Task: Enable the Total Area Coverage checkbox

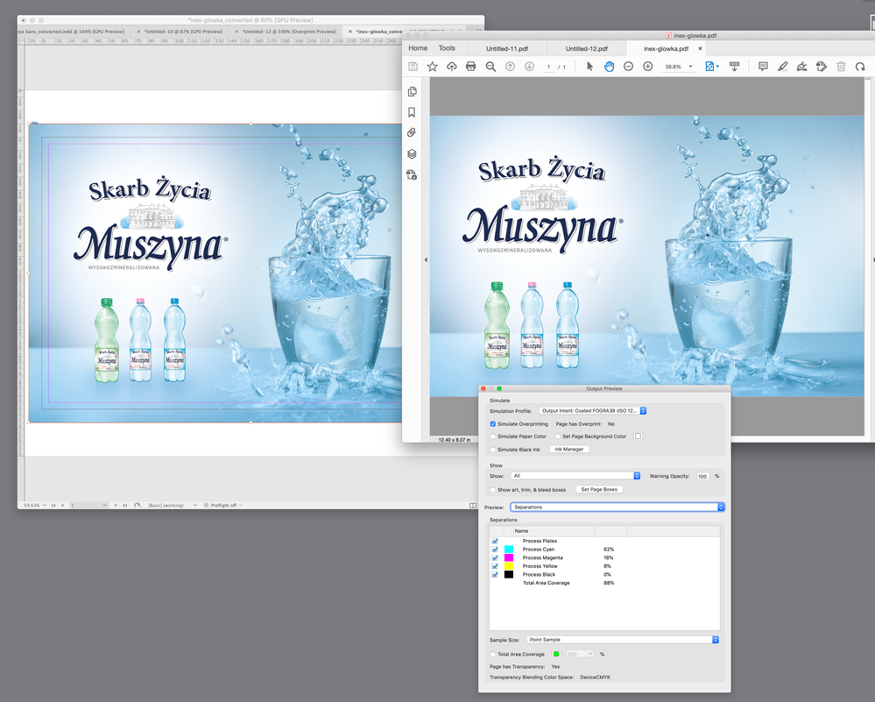Action: coord(493,654)
